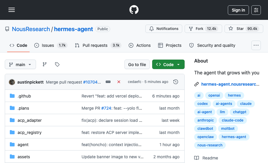Select the moltbot topic tag
Screen dimensions: 268x163
(x=228, y=128)
